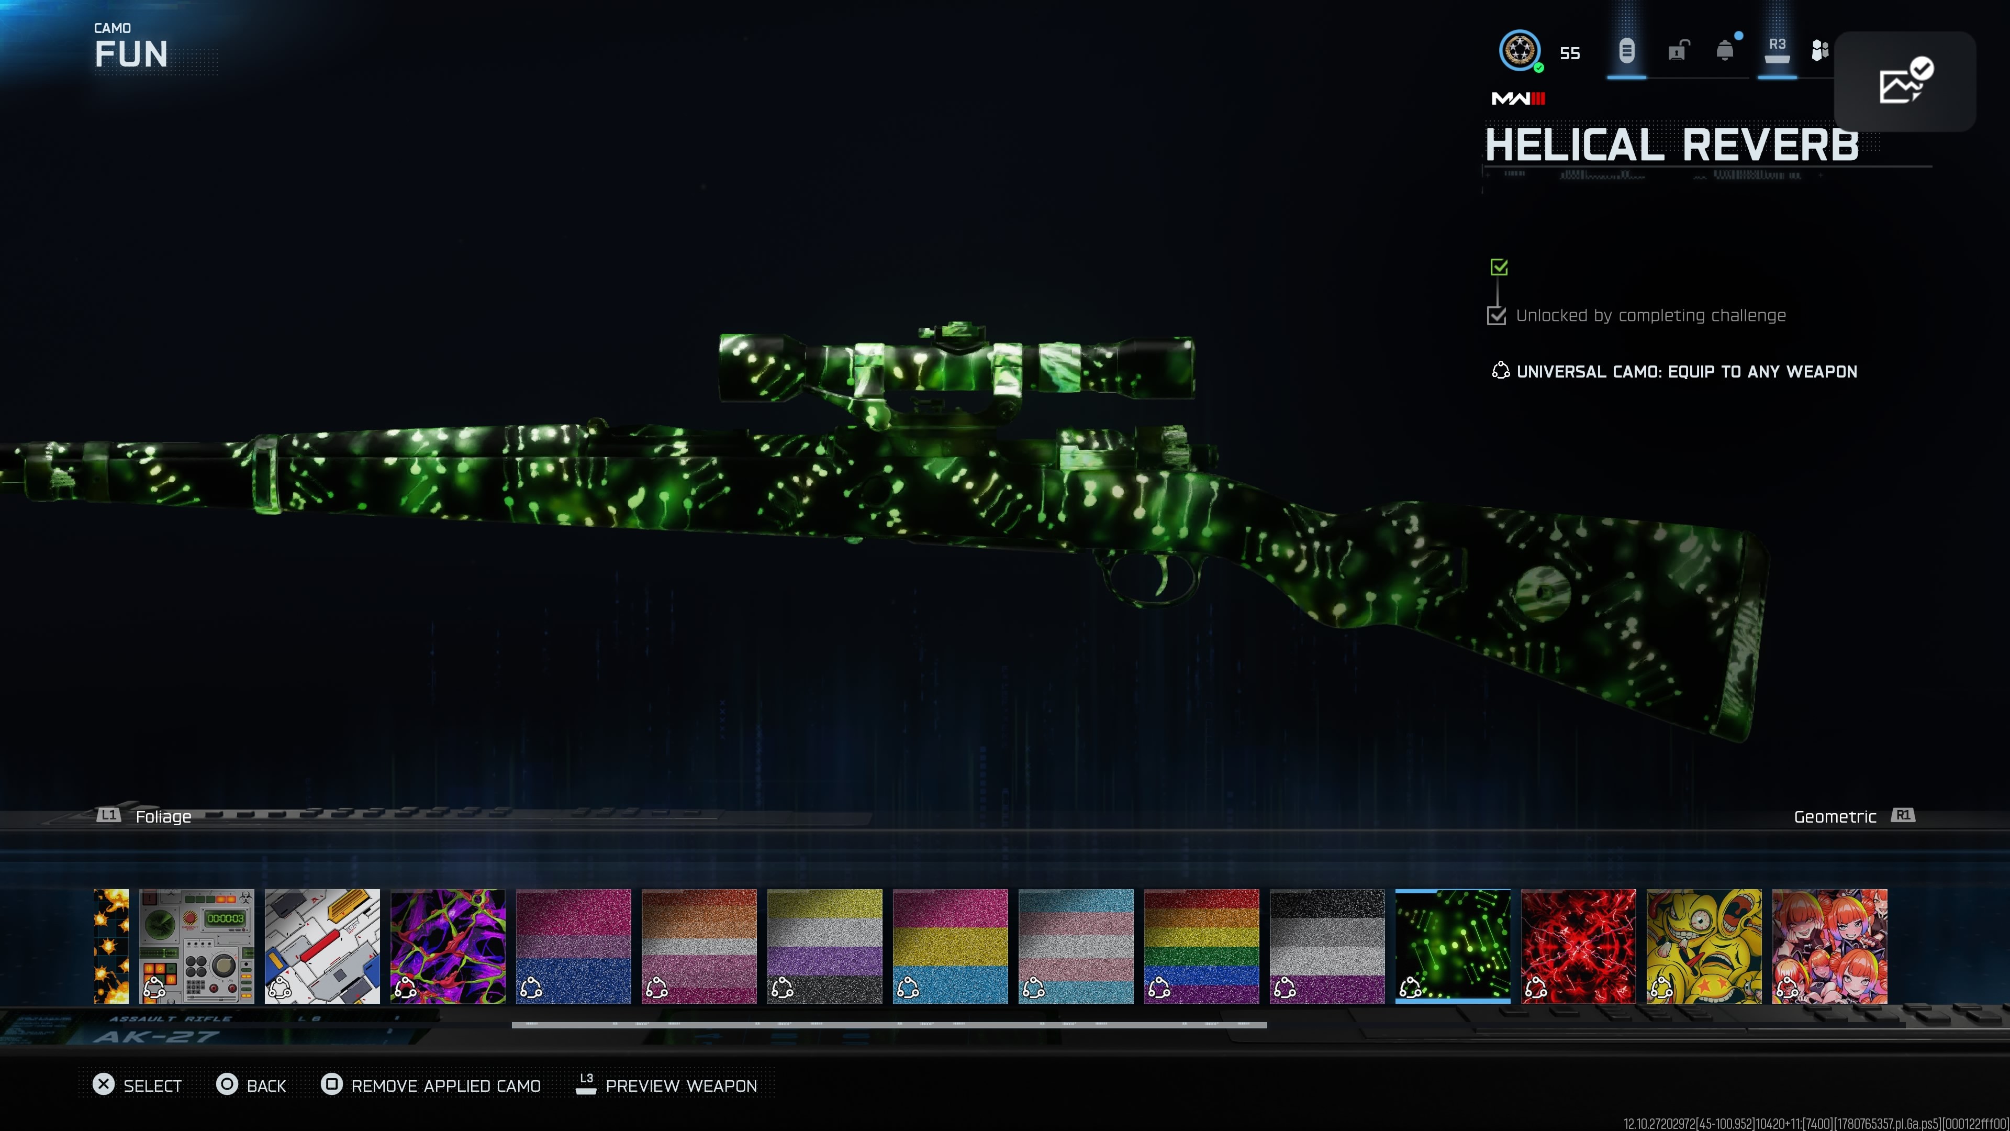Open the pill-shaped tokens icon in header
This screenshot has height=1131, width=2010.
(x=1626, y=51)
